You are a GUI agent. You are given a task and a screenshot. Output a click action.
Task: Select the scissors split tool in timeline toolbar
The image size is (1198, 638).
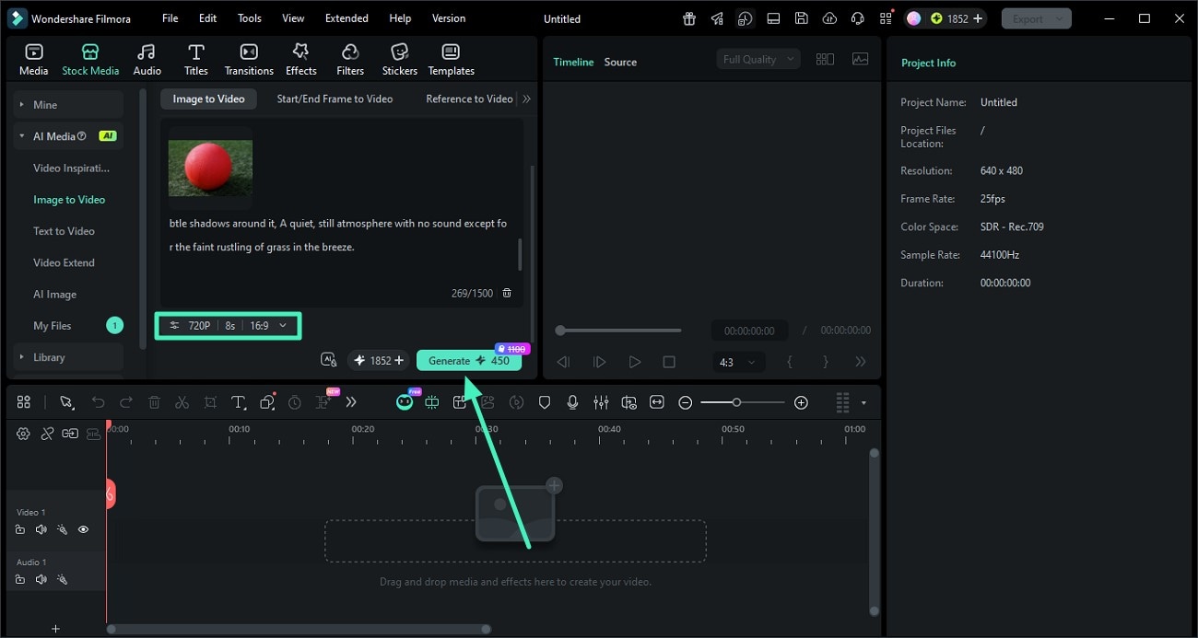[182, 402]
